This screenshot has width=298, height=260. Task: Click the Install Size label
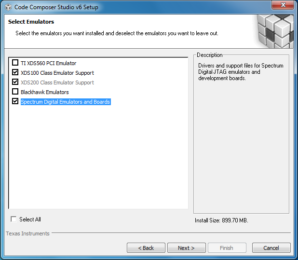point(221,220)
